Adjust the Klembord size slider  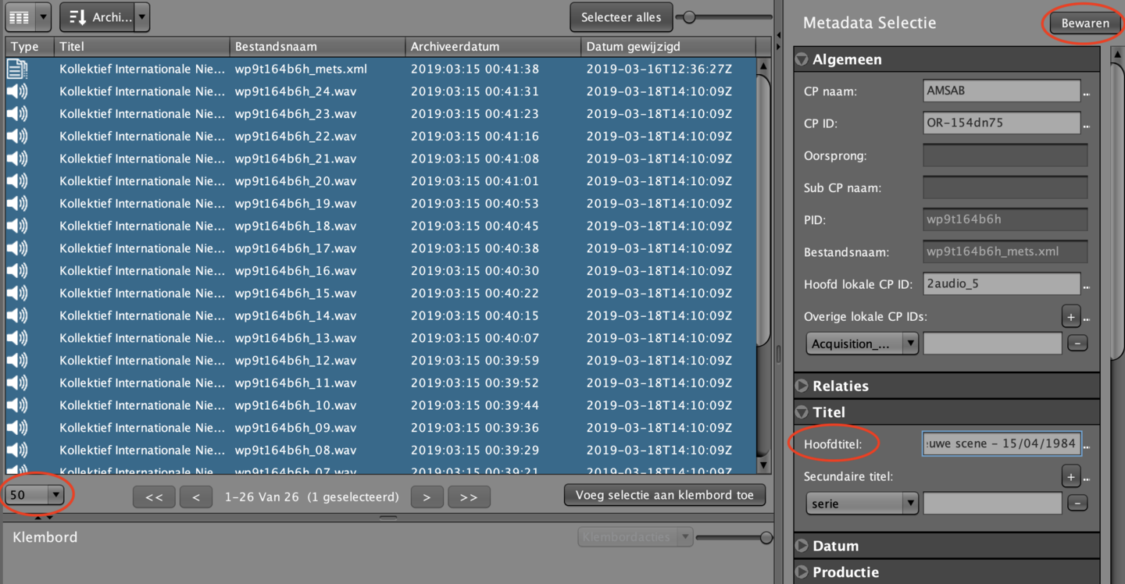(x=766, y=537)
